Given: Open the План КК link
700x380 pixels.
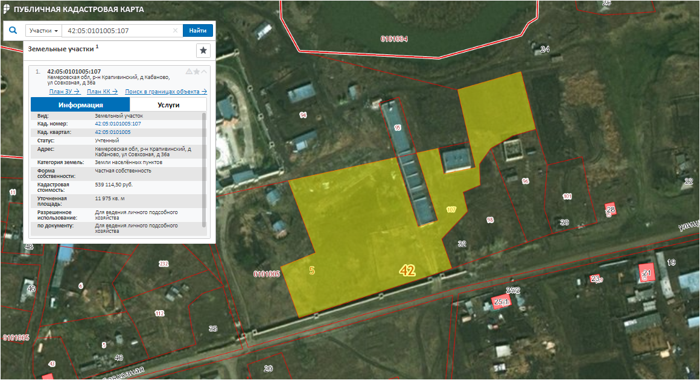Looking at the screenshot, I should [102, 92].
